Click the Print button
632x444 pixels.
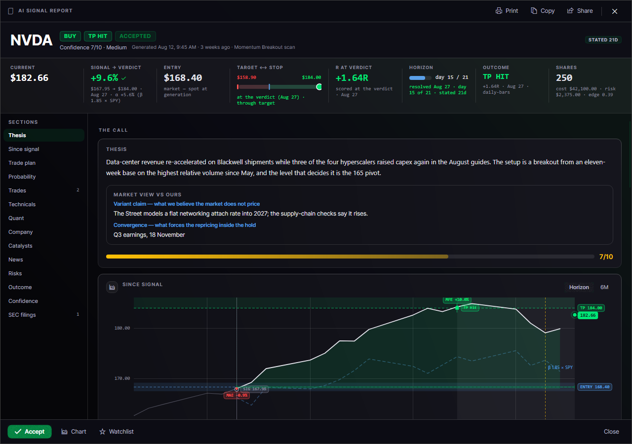[507, 11]
